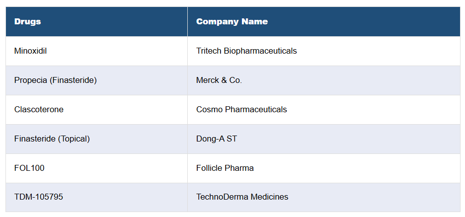465x217 pixels.
Task: Click the Dong-A ST company cell
Action: tap(217, 139)
